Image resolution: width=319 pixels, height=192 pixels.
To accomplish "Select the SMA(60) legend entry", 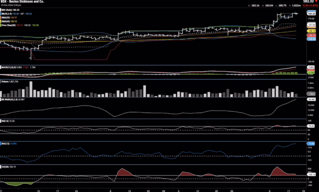I will coord(9,21).
